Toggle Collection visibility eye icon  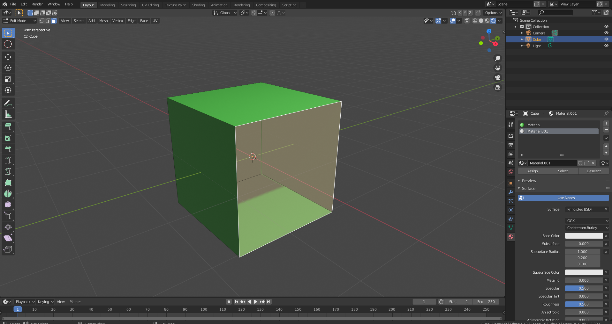click(606, 26)
